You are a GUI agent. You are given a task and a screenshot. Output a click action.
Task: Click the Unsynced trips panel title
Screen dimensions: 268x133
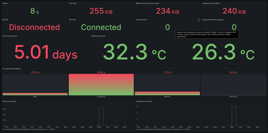pyautogui.click(x=141, y=20)
